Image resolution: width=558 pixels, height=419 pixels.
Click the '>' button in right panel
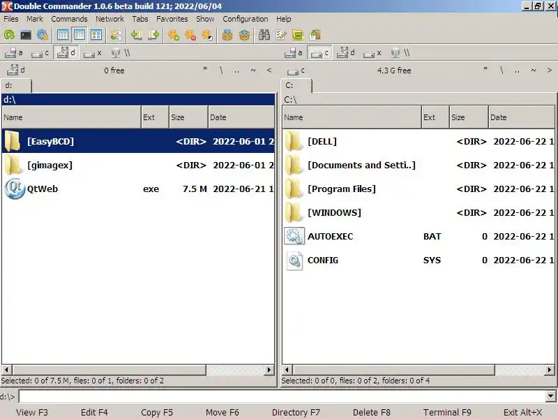(550, 71)
